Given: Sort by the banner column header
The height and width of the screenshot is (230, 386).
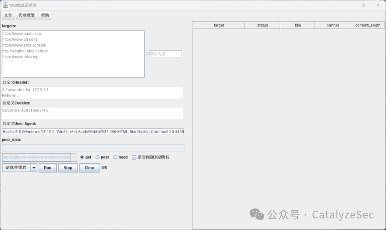Looking at the screenshot, I should click(333, 25).
